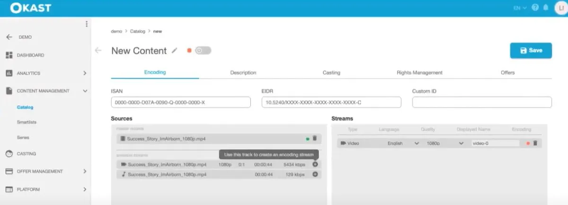Click the camera icon of the 1080p source track
The width and height of the screenshot is (568, 205).
point(124,164)
